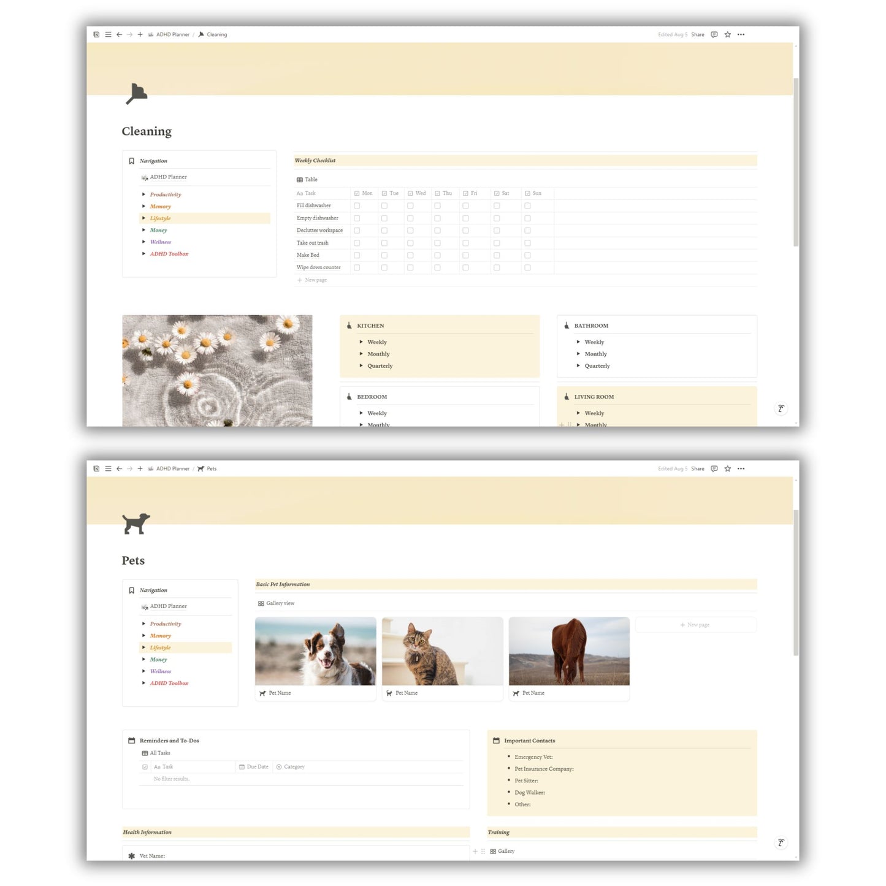Click the Cleaning window vertical scrollbar
Viewport: 886px width, 886px height.
(796, 162)
